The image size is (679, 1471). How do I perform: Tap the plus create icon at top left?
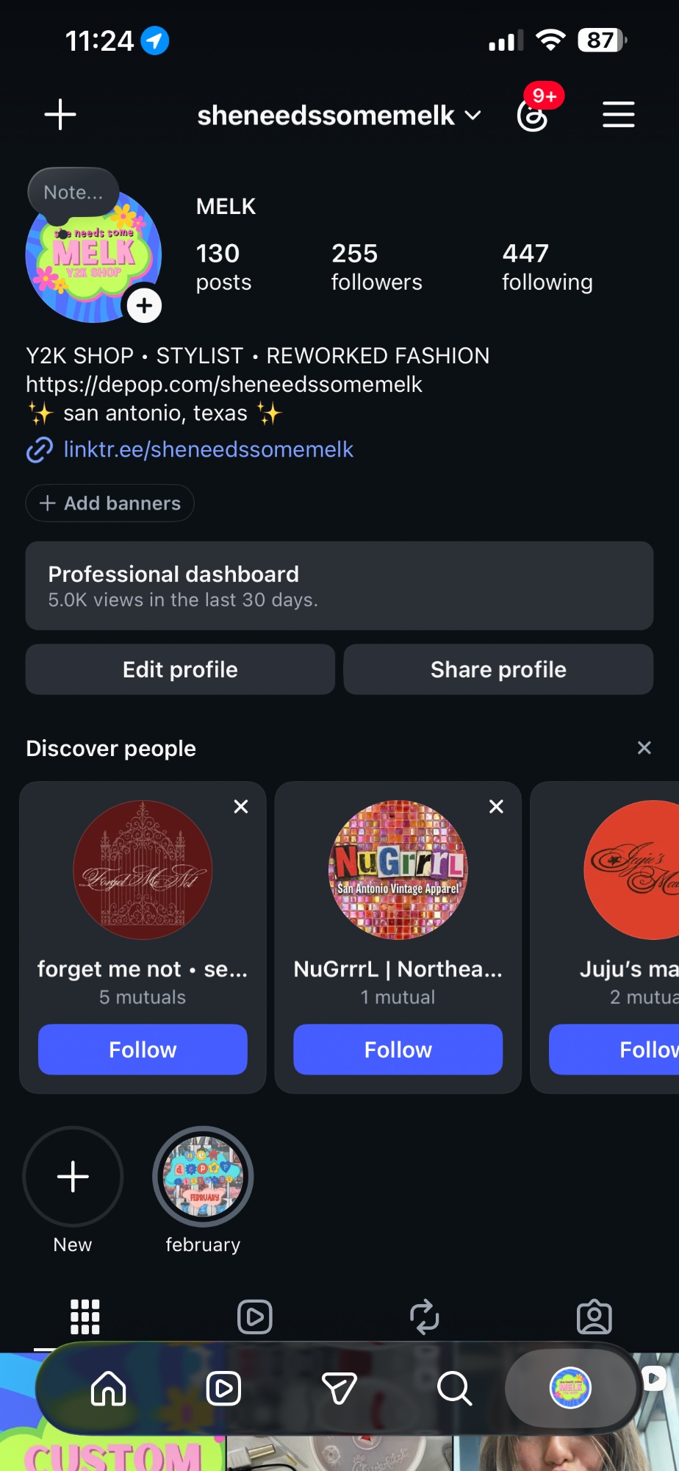click(60, 115)
